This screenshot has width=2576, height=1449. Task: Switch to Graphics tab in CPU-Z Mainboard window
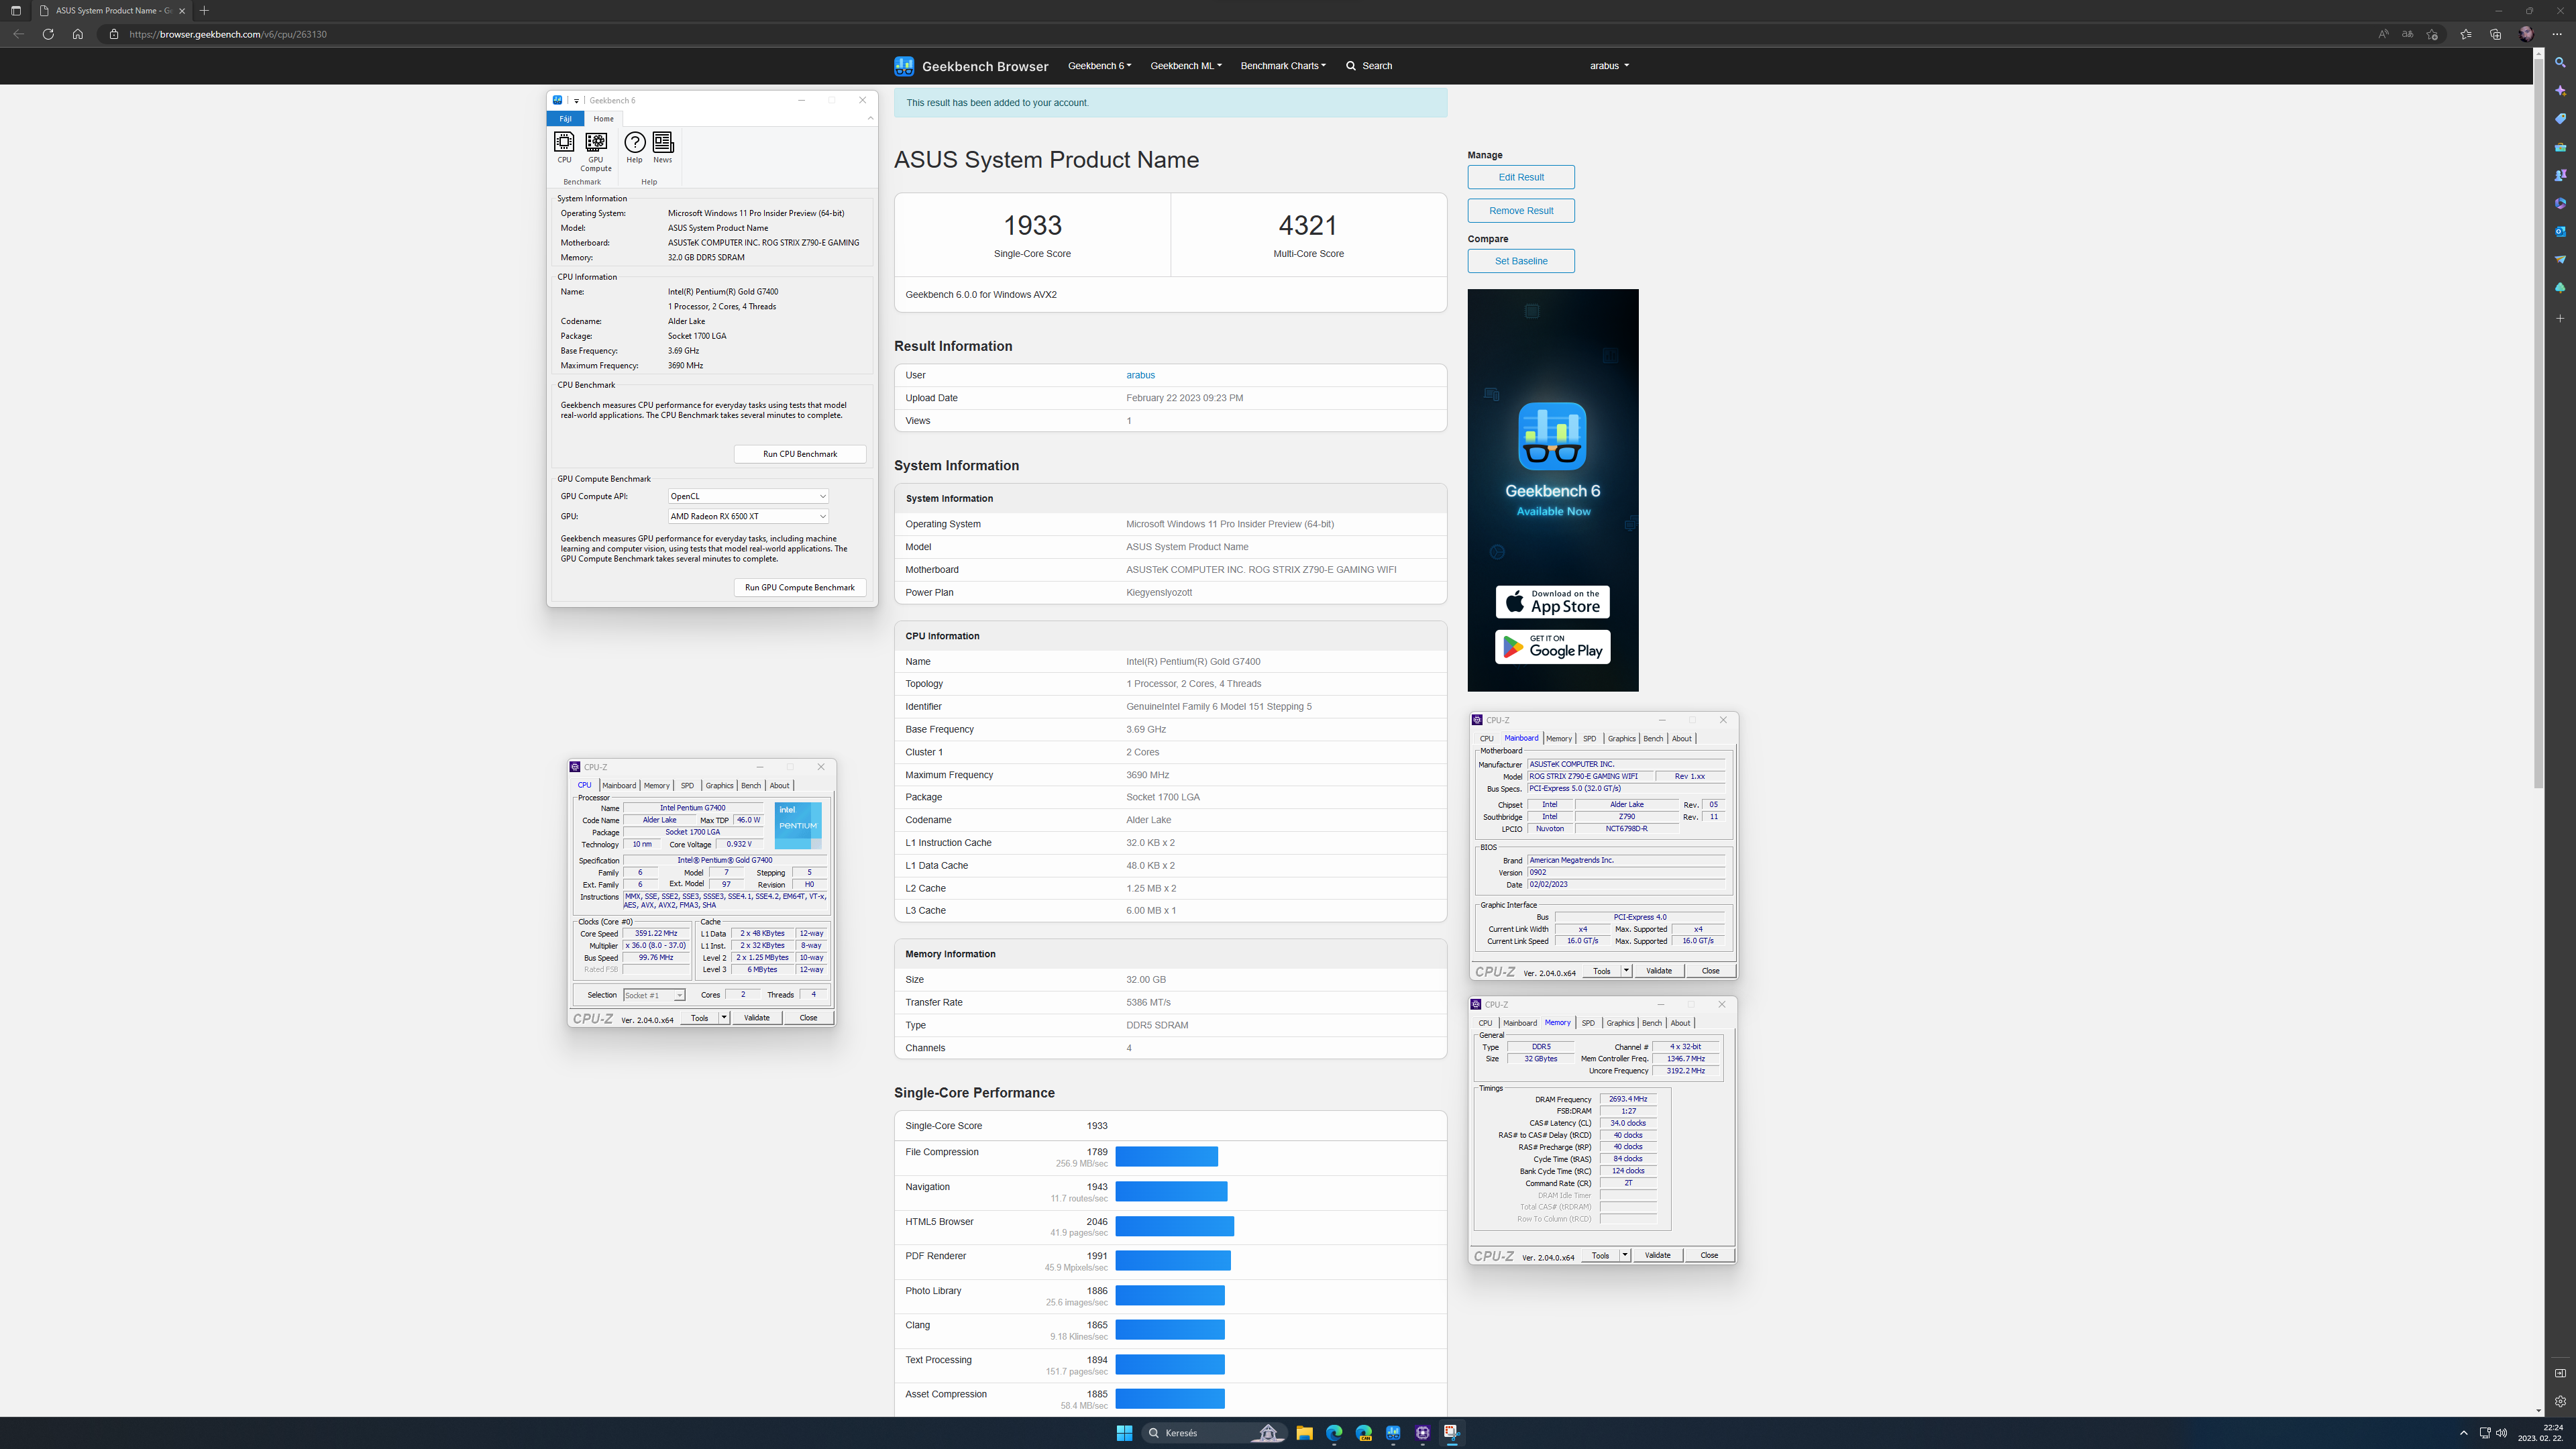click(x=1621, y=738)
